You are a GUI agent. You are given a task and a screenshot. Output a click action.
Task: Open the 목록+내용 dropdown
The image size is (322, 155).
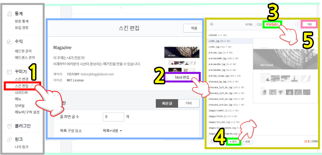coord(112,131)
